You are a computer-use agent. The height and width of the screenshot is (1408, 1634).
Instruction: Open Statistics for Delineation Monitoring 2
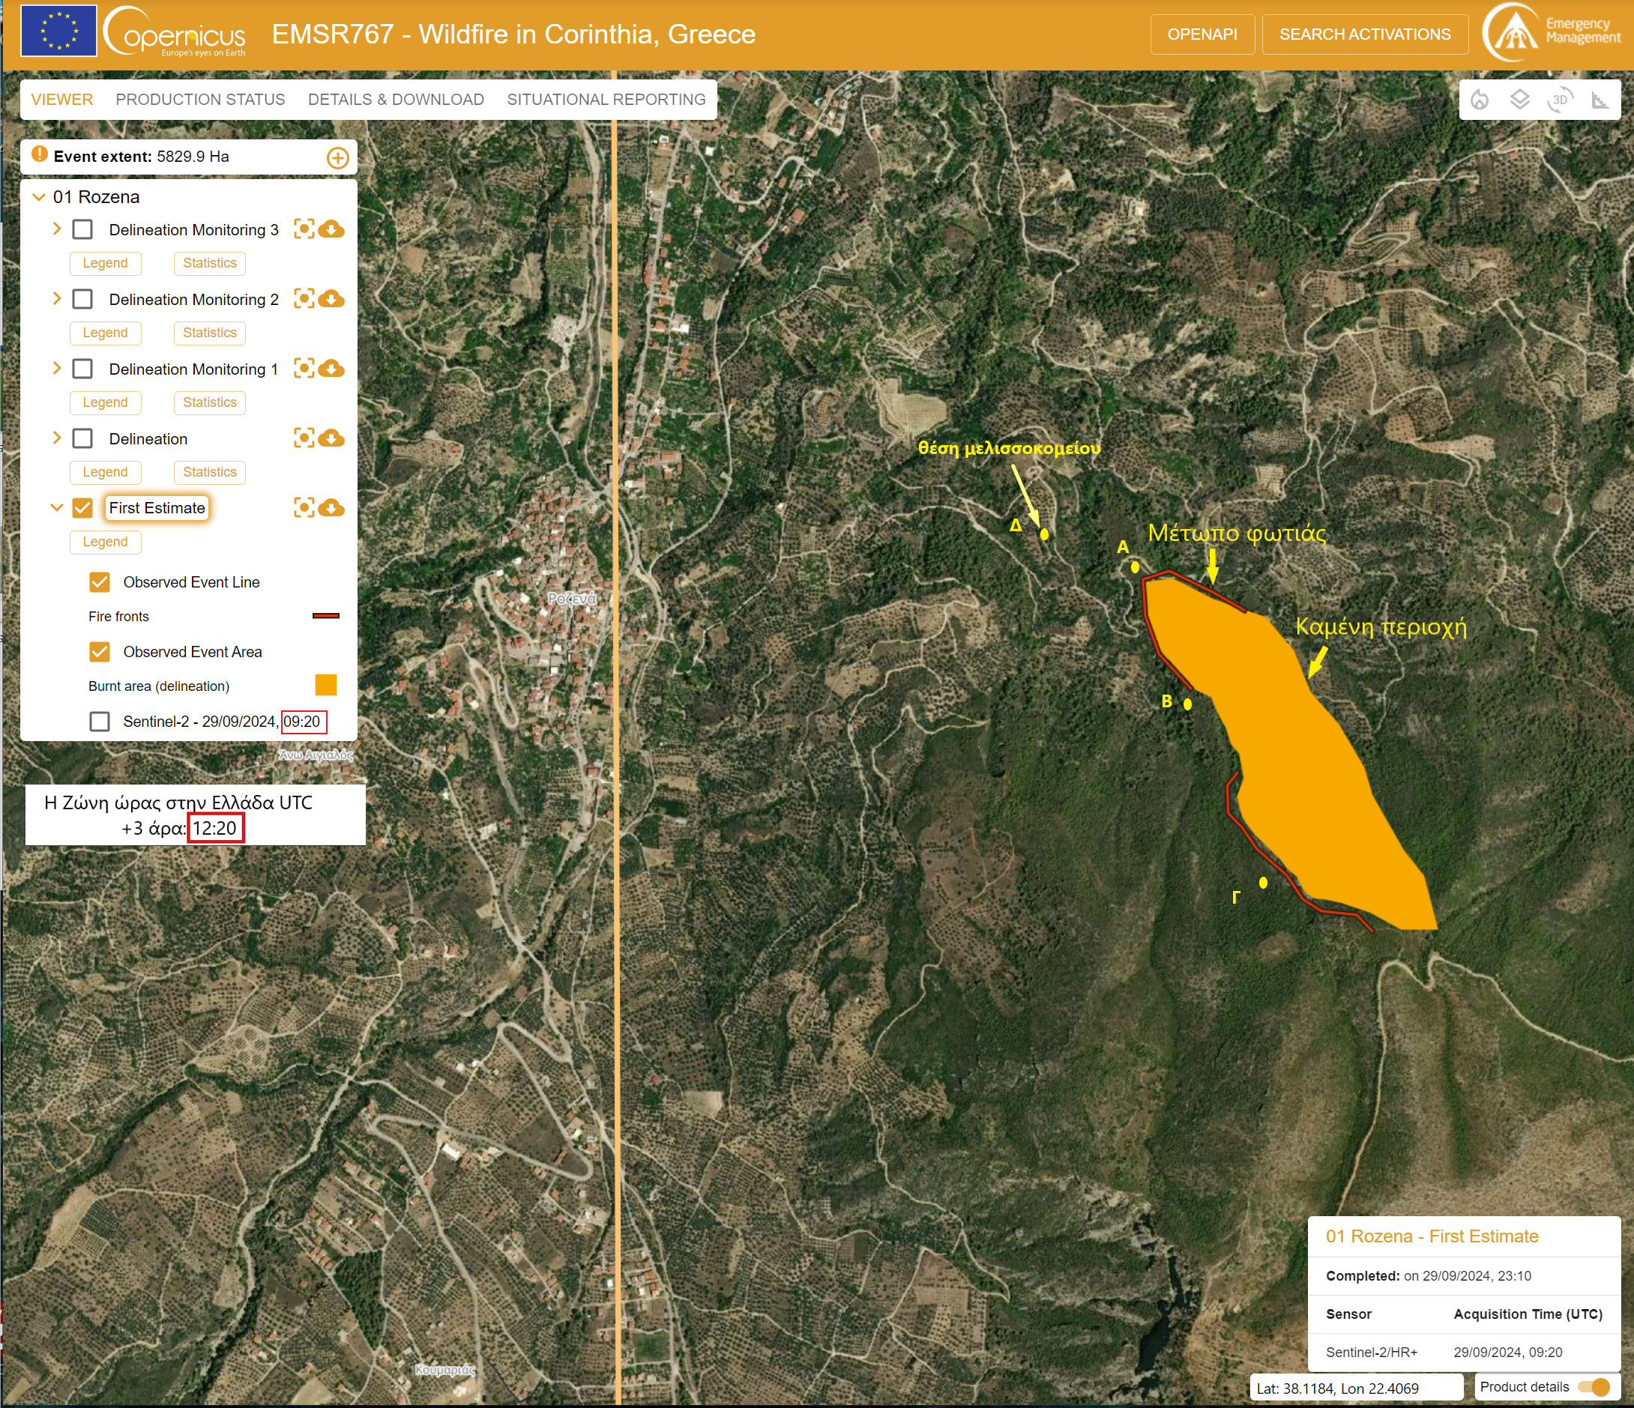(209, 333)
